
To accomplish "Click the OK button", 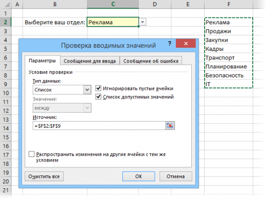I will 139,176.
